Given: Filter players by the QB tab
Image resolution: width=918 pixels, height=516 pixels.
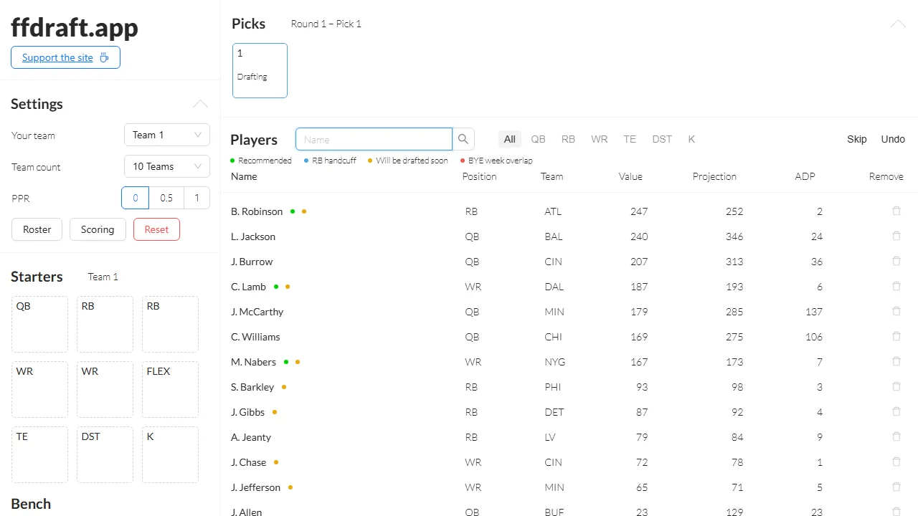Looking at the screenshot, I should point(538,138).
